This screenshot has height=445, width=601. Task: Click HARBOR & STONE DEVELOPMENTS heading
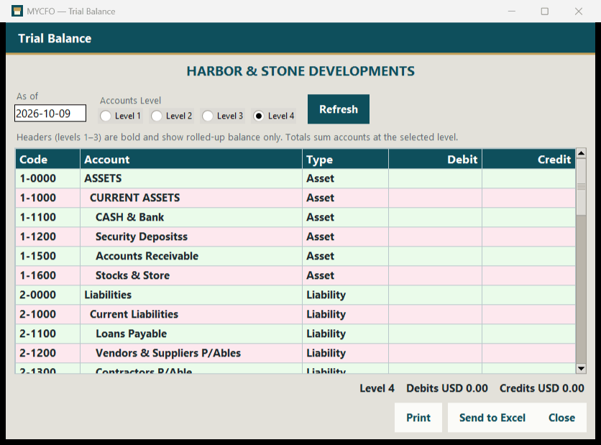[300, 71]
